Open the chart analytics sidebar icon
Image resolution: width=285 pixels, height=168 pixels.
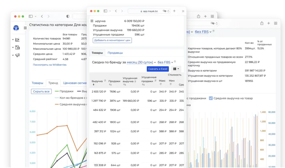point(18,39)
